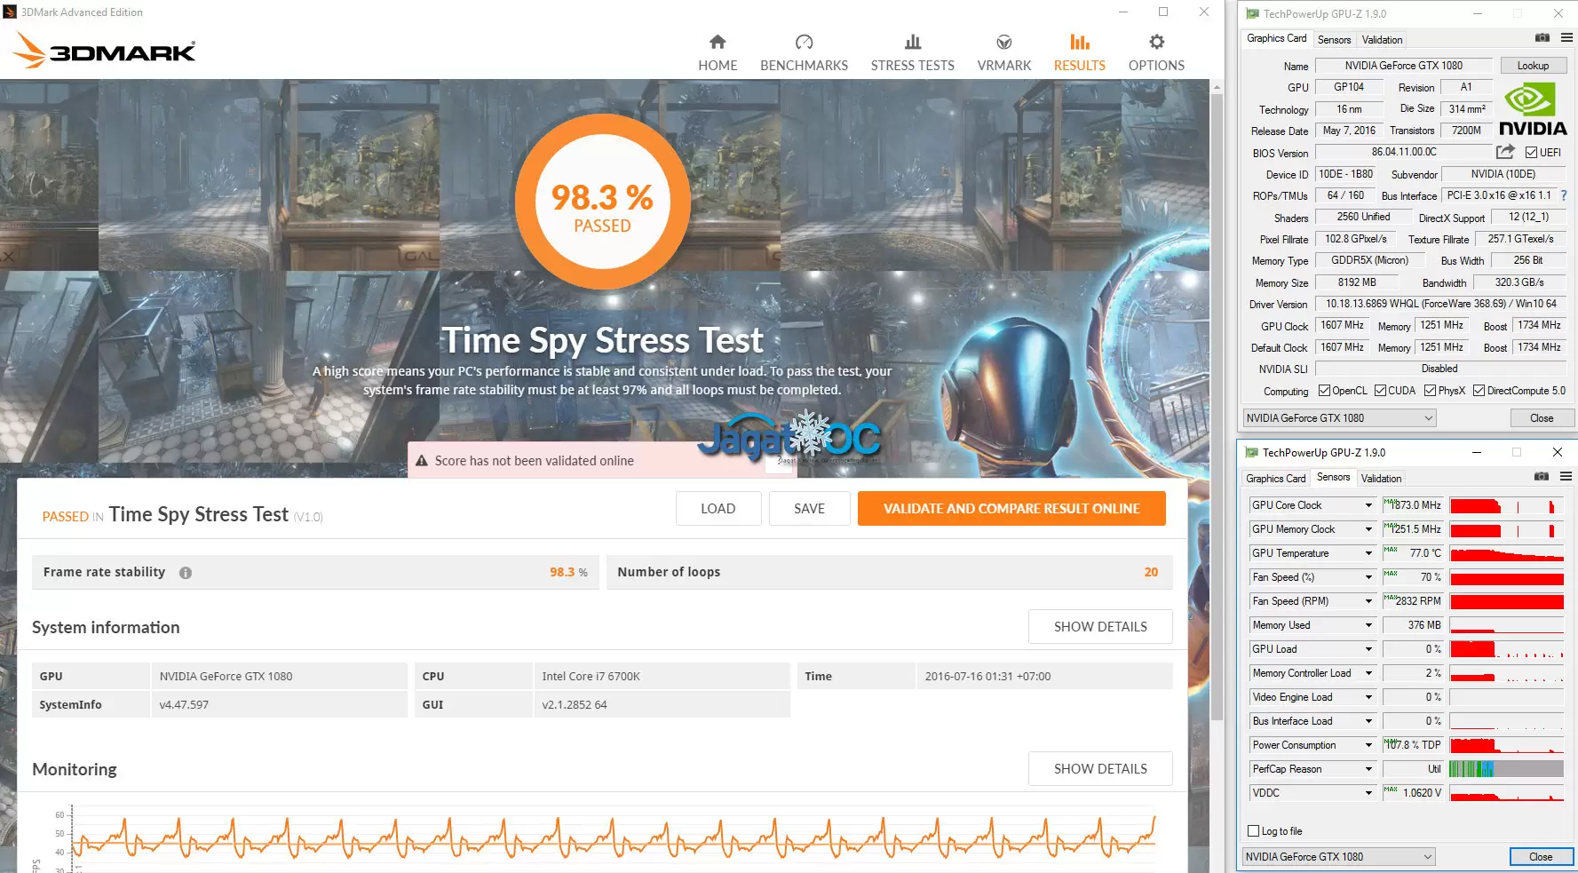Click the LOAD button

click(x=718, y=509)
